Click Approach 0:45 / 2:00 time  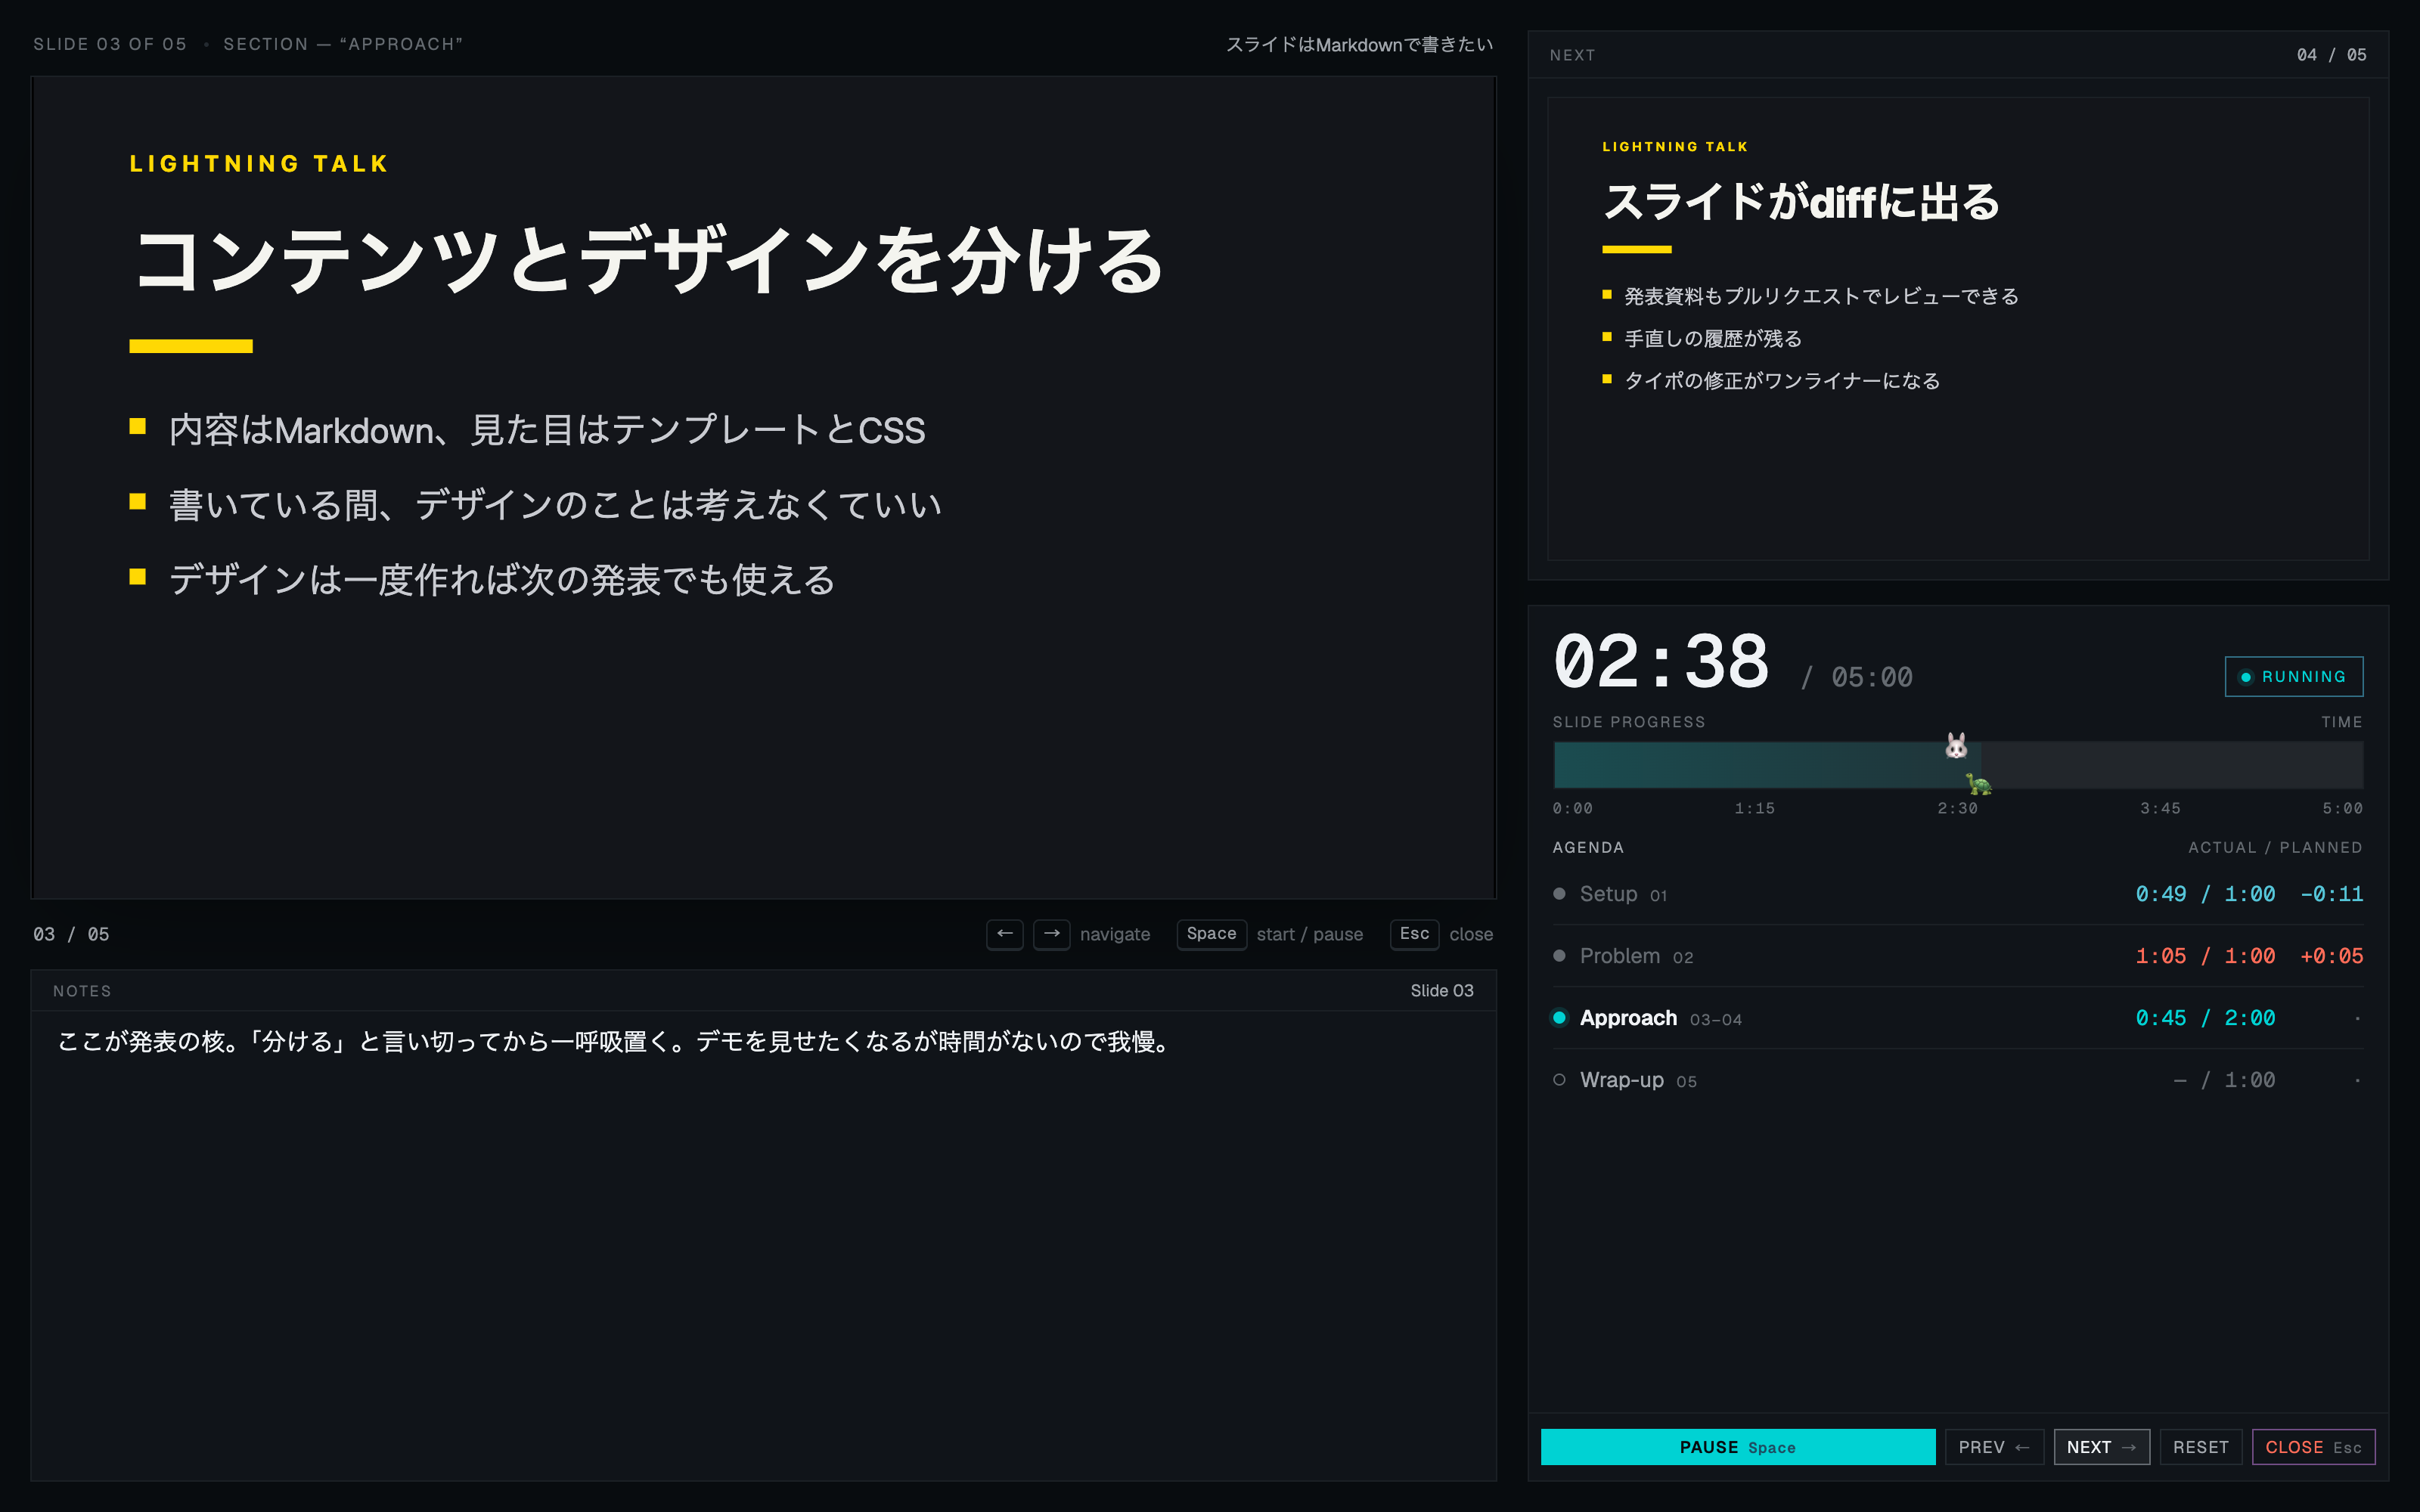[x=2205, y=1018]
